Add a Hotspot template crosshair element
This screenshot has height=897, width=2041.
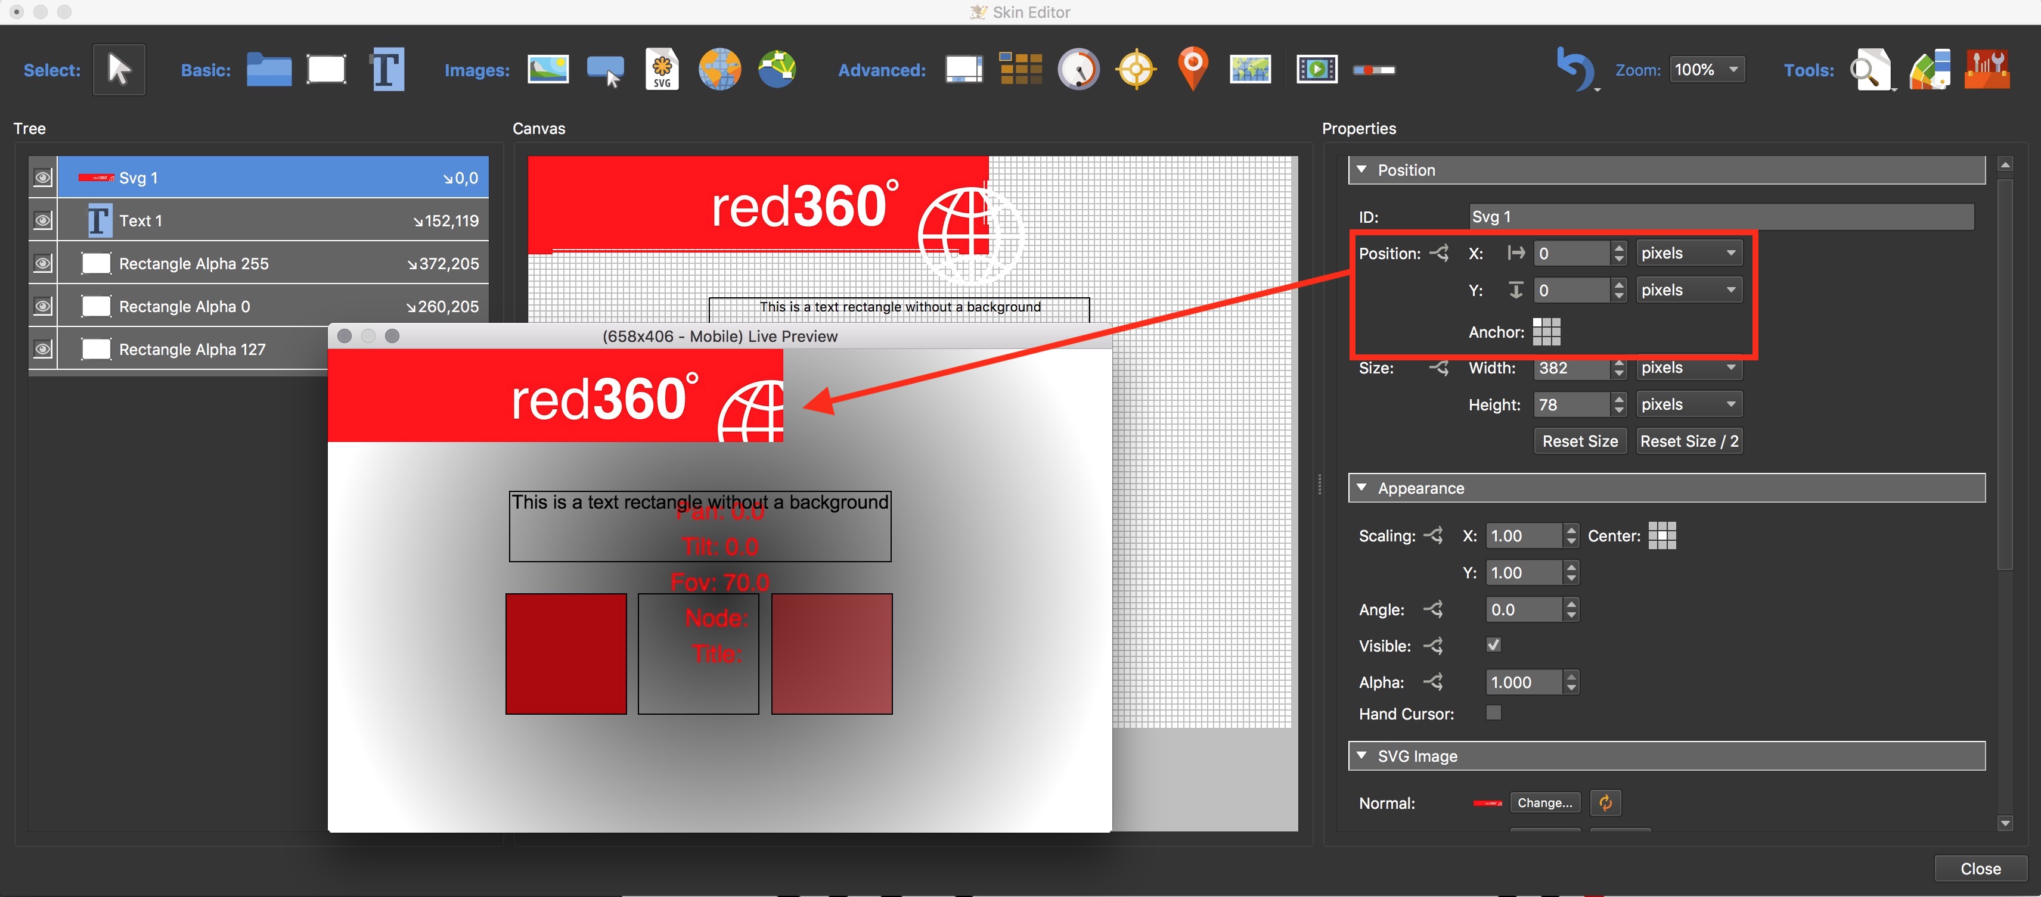[x=1136, y=70]
